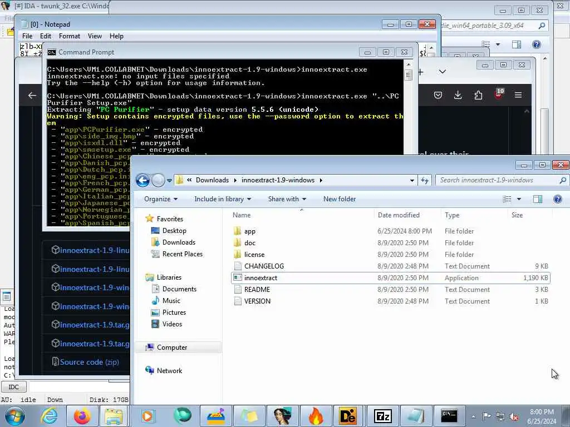Screen dimensions: 570x427
Task: Open Downloads in the navigation pane
Action: click(x=179, y=242)
